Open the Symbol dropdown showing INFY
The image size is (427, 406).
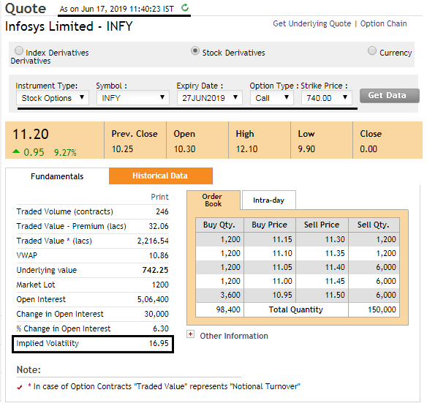point(133,98)
